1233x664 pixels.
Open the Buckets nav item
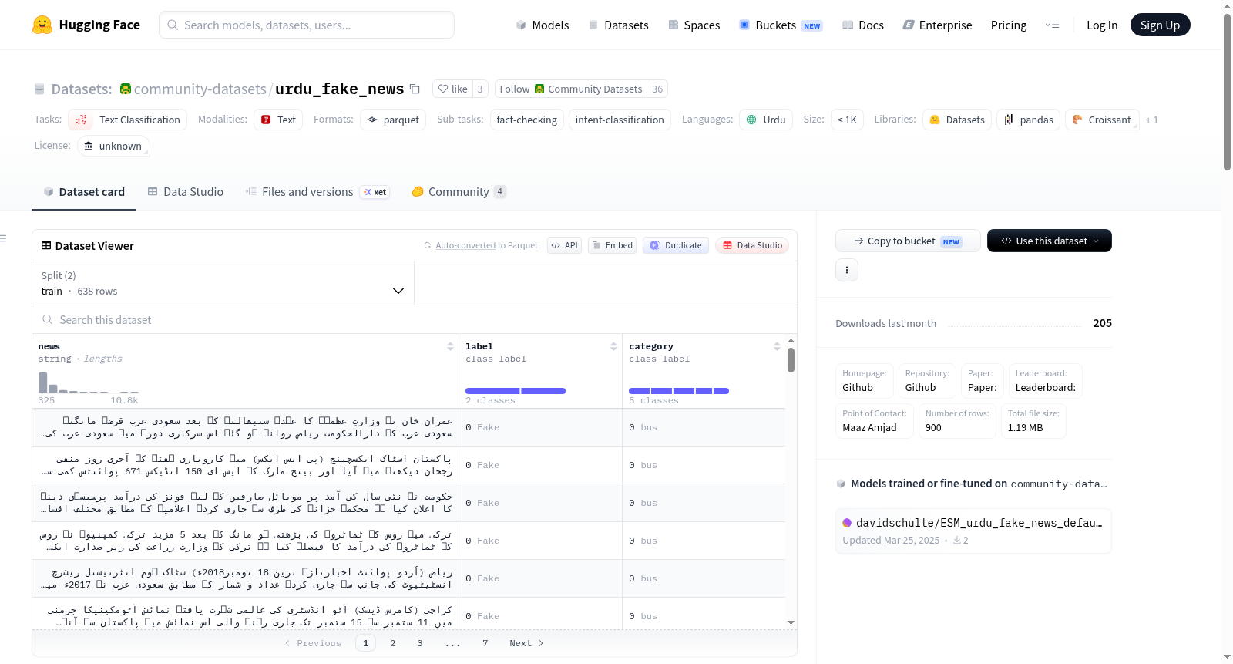click(x=781, y=25)
